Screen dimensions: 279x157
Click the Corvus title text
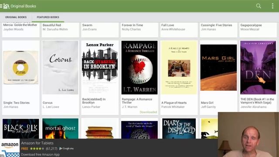point(48,103)
